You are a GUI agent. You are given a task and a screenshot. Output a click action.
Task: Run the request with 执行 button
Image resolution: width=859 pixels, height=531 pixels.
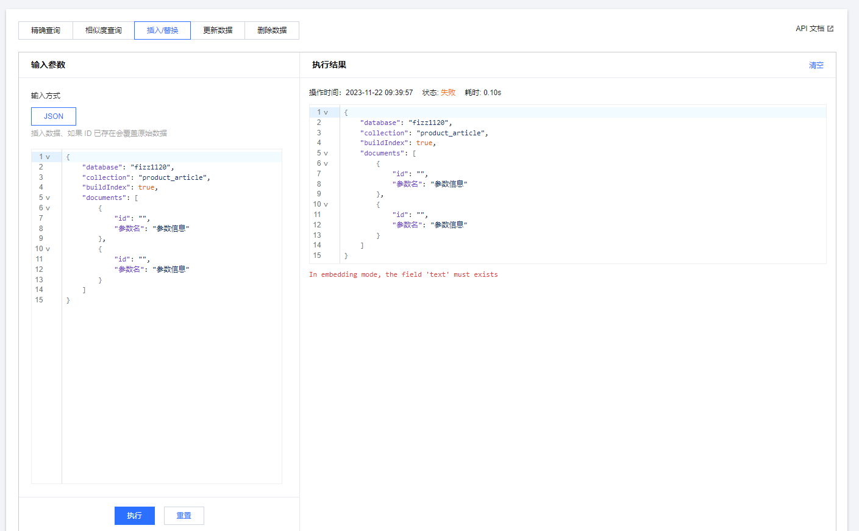coord(135,516)
